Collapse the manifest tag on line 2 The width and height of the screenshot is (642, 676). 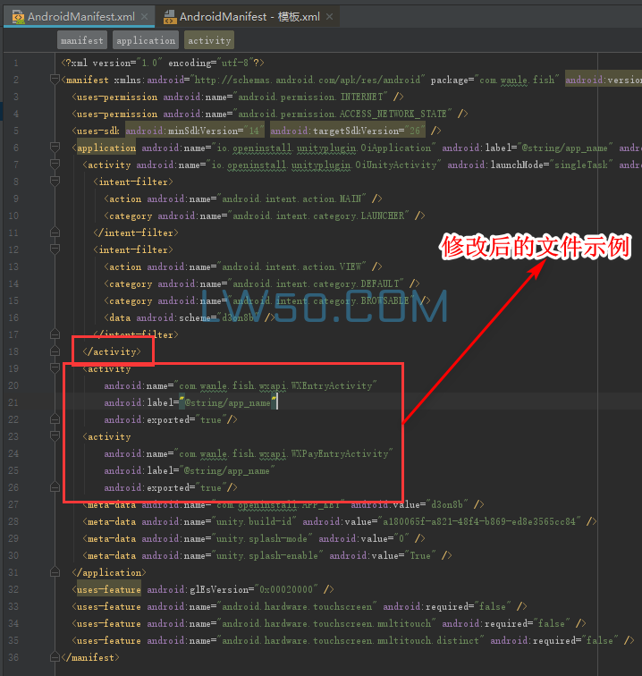pyautogui.click(x=54, y=80)
